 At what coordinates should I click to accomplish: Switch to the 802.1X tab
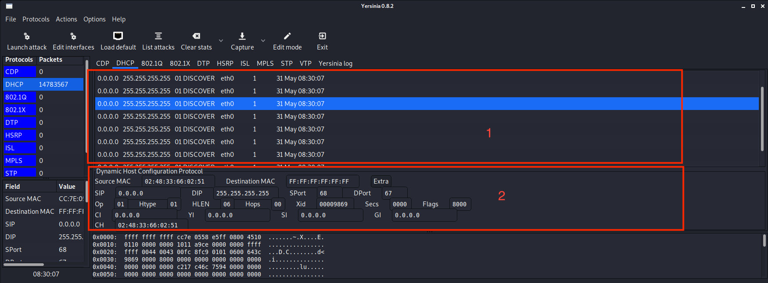click(180, 64)
